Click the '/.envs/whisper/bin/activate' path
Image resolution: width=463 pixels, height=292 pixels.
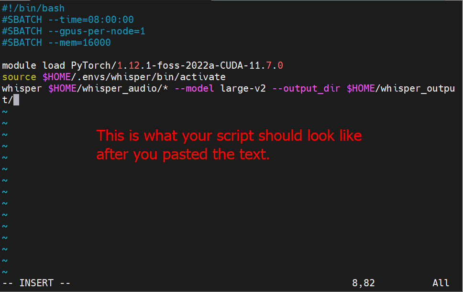(x=148, y=77)
